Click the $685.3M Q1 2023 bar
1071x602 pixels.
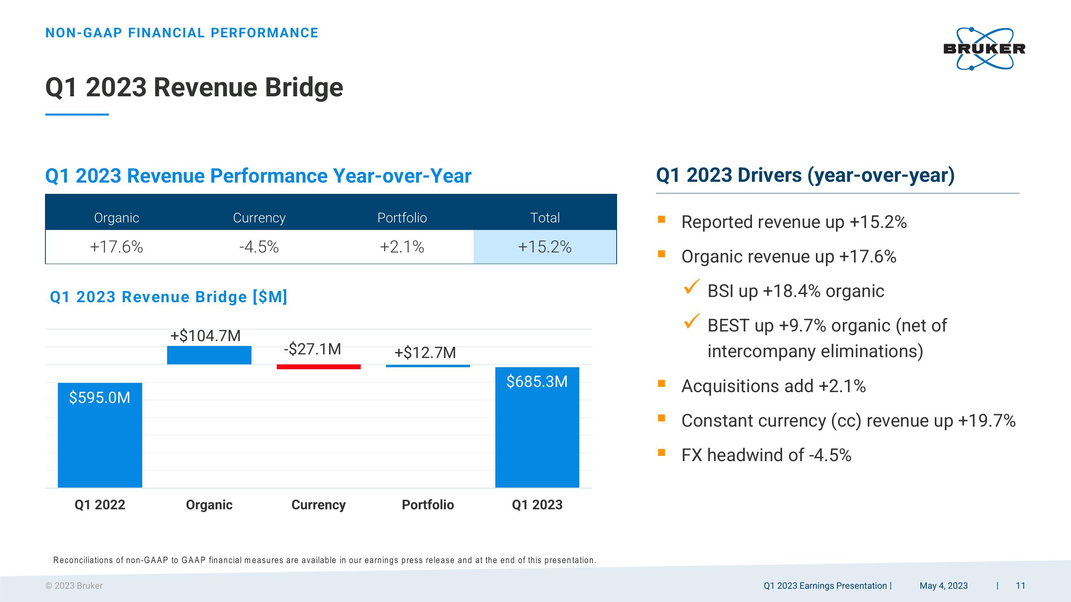pyautogui.click(x=537, y=427)
